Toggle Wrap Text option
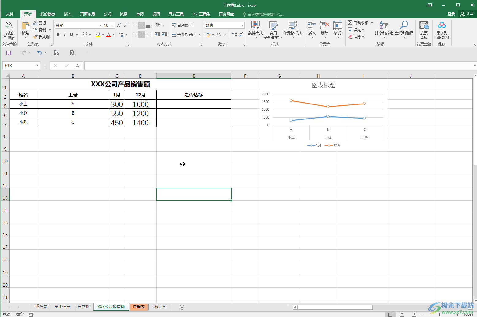This screenshot has width=477, height=317. (x=182, y=25)
